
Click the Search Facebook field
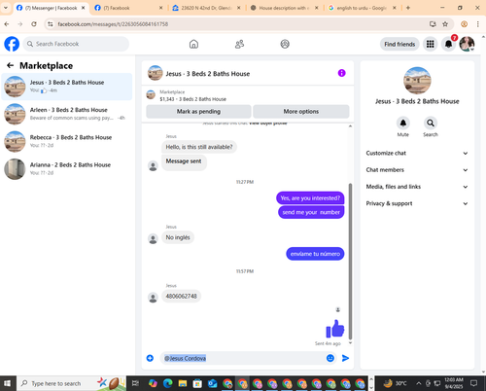pos(76,44)
